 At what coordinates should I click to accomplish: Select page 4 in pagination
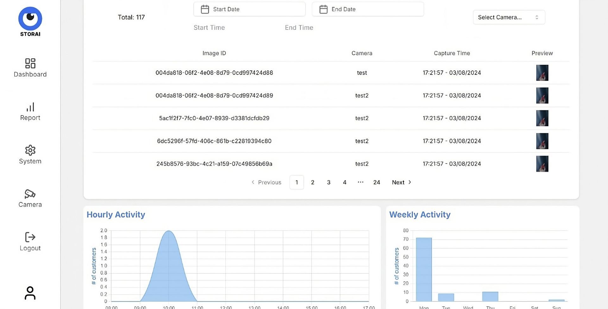(x=345, y=182)
